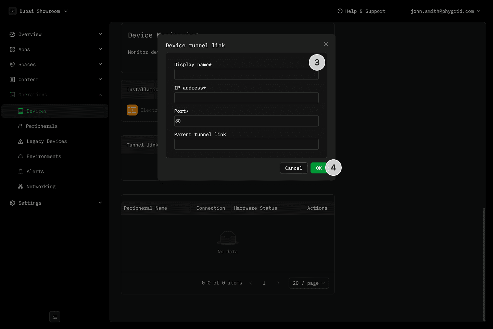The image size is (493, 329).
Task: Focus the Display name input field
Action: (246, 74)
